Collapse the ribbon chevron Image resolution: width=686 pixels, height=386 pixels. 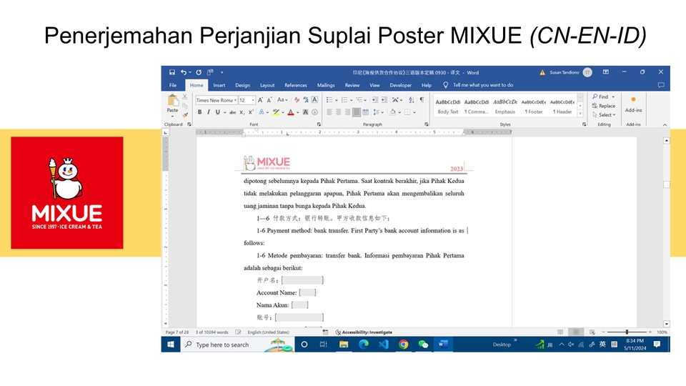point(665,124)
